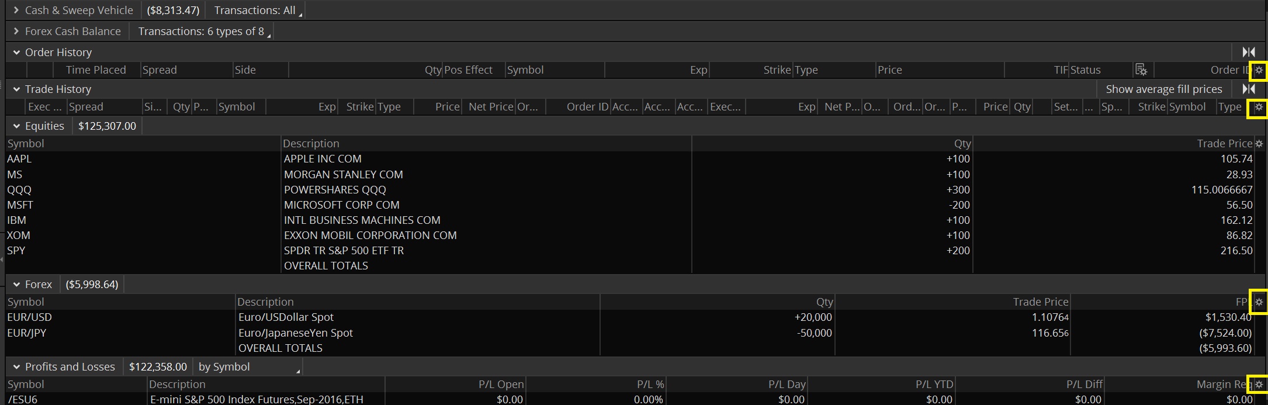Select the AAPL equity row
The image size is (1268, 405).
[x=630, y=159]
